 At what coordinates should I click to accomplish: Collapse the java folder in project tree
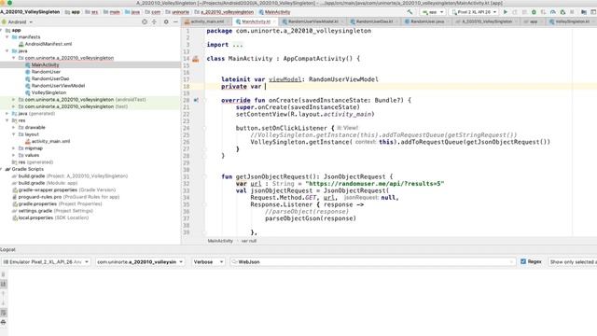tap(7, 50)
